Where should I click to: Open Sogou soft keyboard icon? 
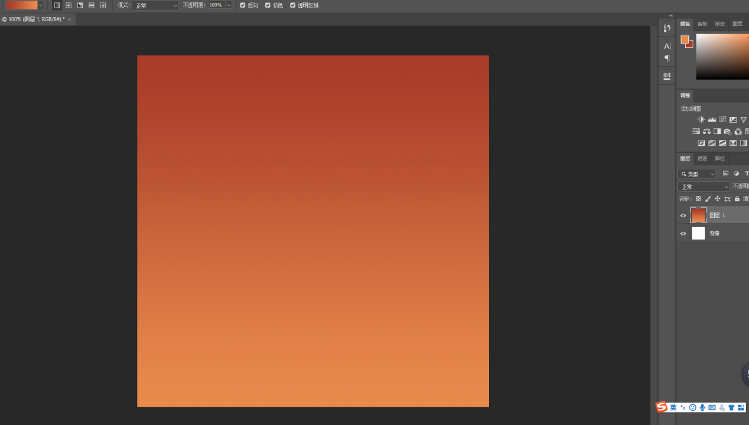coord(712,407)
